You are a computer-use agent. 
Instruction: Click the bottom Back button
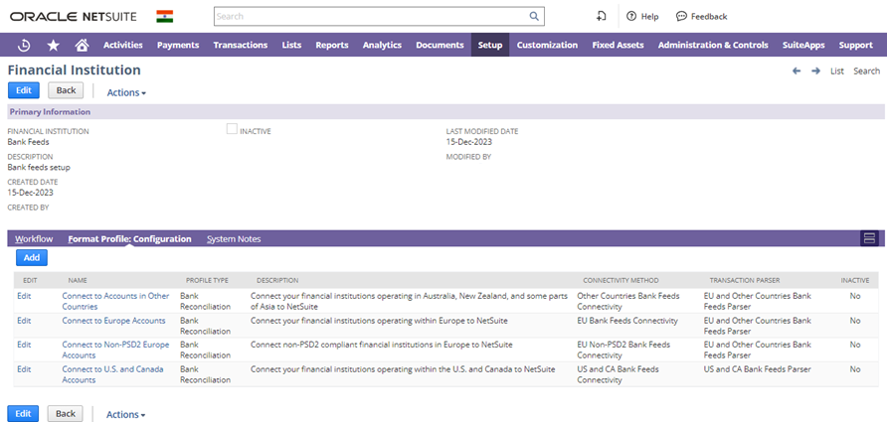[x=65, y=413]
